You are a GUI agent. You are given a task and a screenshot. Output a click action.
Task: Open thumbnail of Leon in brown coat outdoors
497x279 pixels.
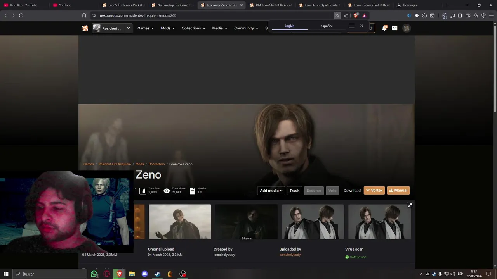180,222
